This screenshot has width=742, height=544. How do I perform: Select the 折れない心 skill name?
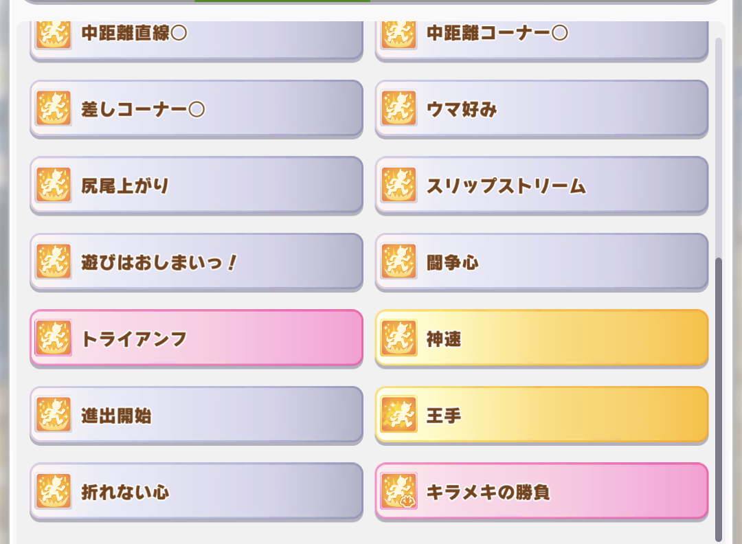(126, 492)
